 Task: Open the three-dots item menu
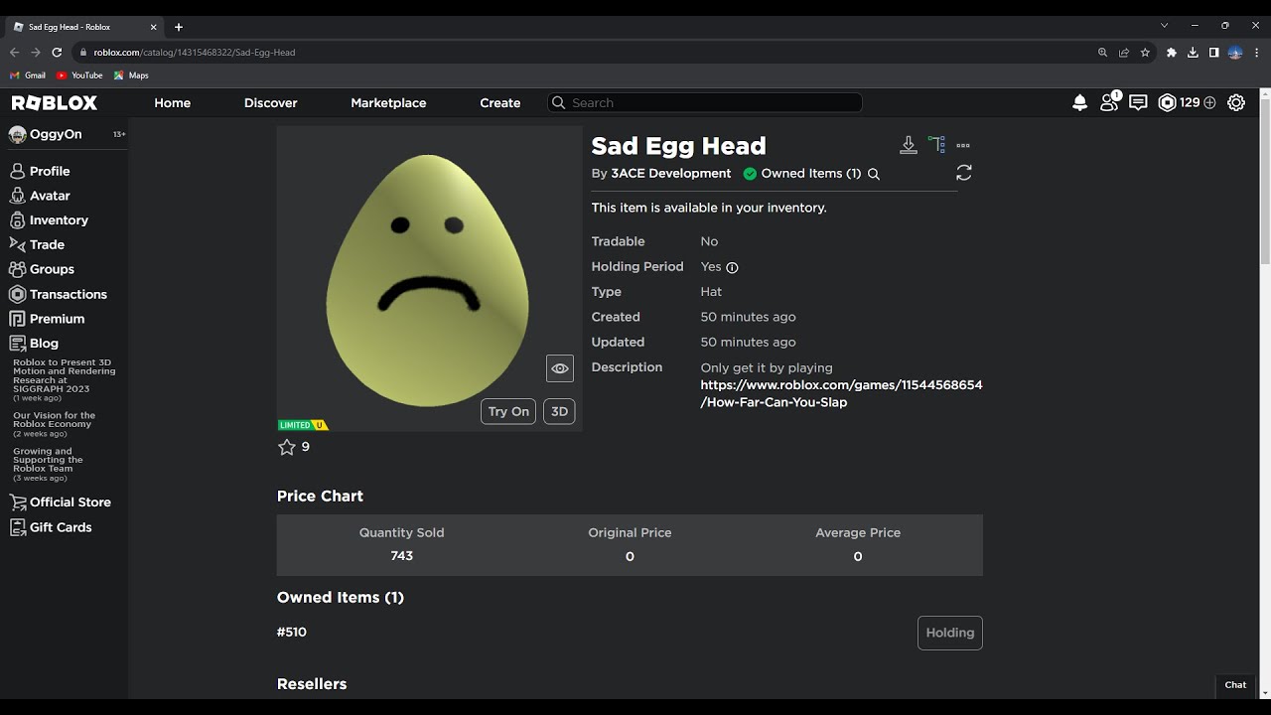click(963, 146)
